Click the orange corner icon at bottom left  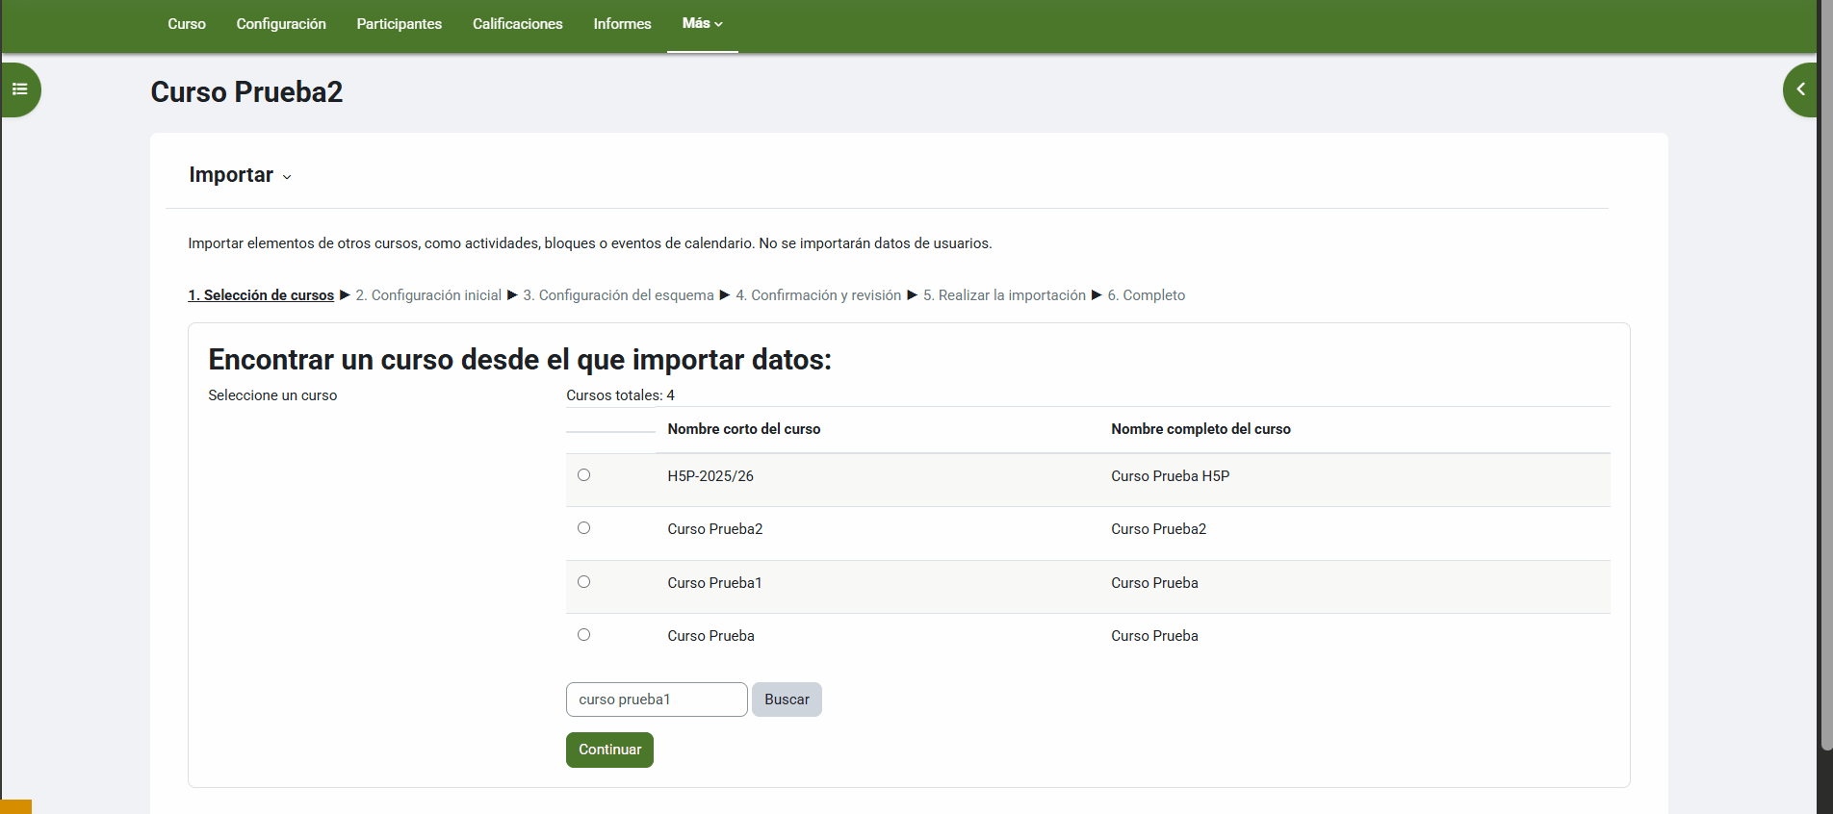15,806
